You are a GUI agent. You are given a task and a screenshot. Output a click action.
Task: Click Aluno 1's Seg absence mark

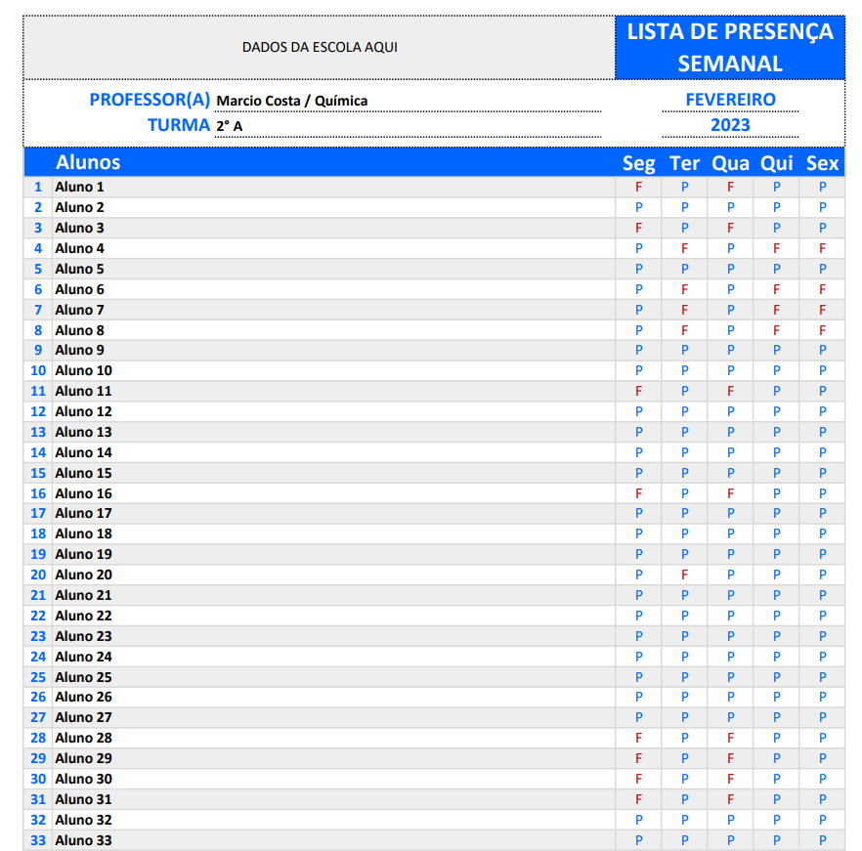(639, 187)
